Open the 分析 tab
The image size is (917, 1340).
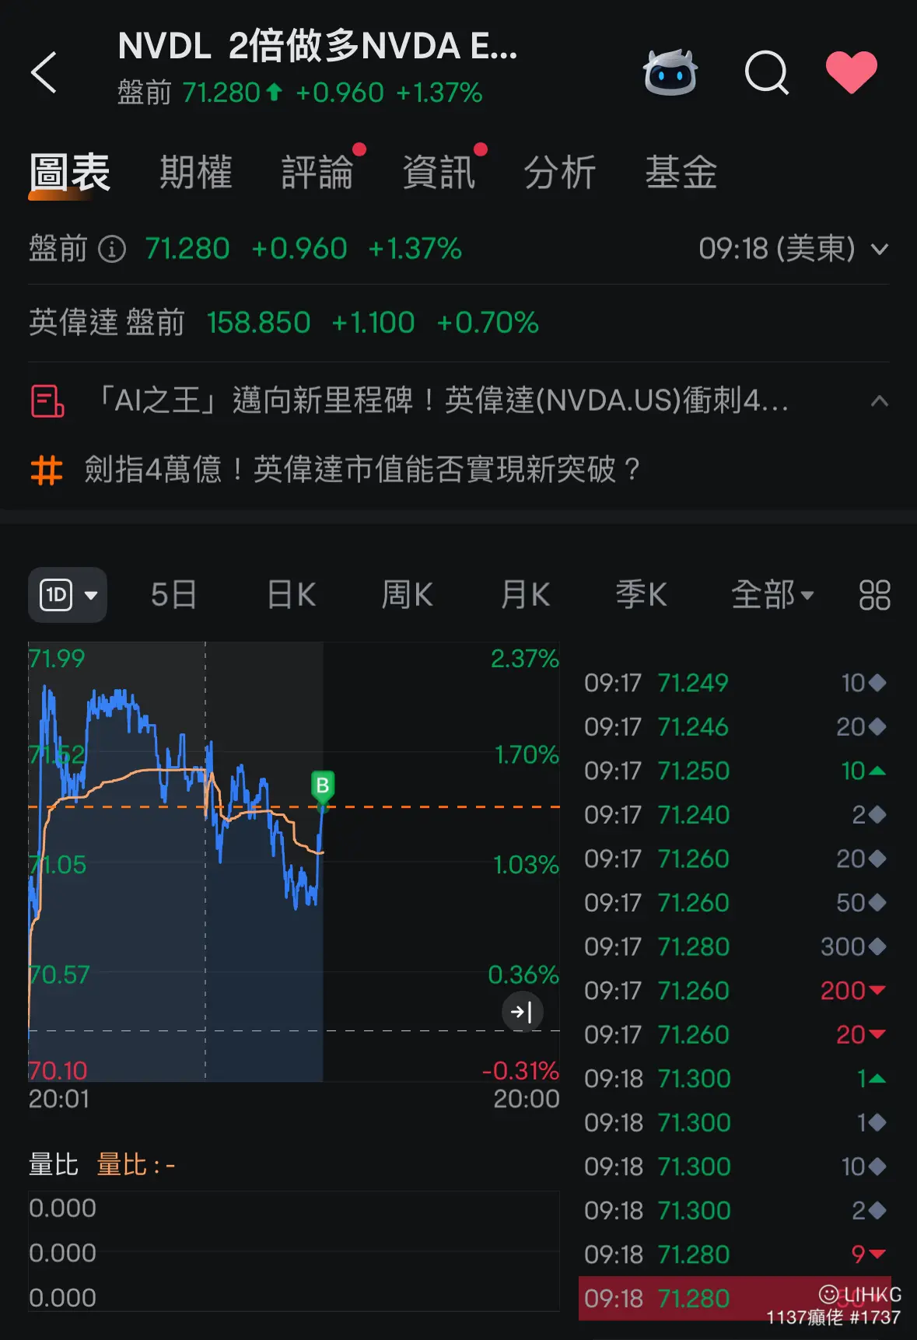pos(560,173)
